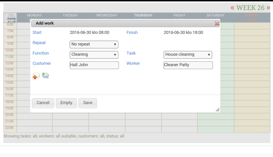Click the printer icon above the time column
273x157 pixels.
click(11, 18)
